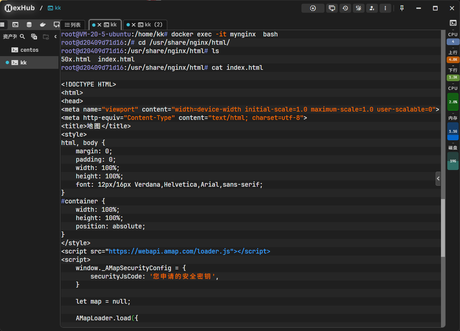The width and height of the screenshot is (460, 331).
Task: Minimize the HexHub window
Action: (419, 8)
